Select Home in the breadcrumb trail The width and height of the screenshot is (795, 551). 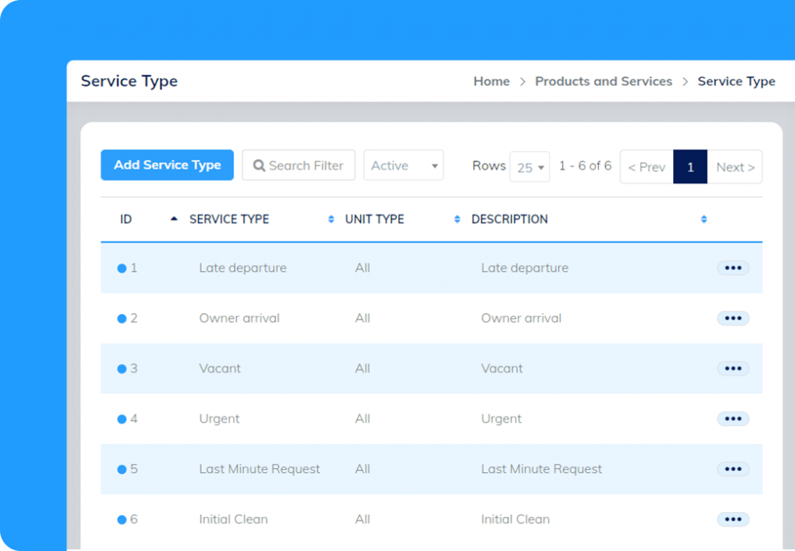491,81
